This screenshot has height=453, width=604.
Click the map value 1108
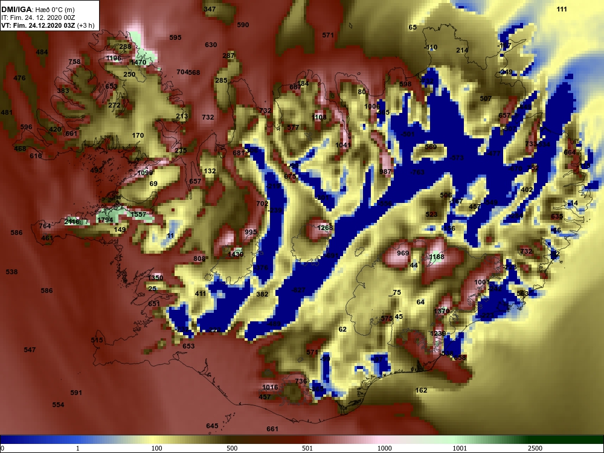tap(319, 118)
